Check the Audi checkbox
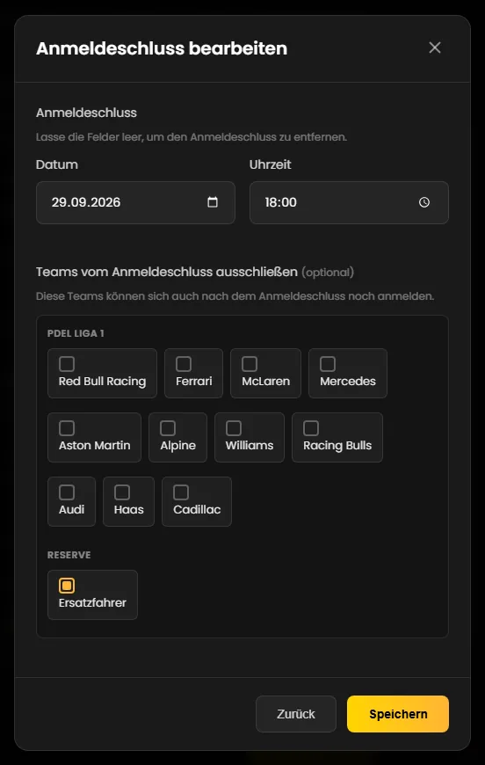The height and width of the screenshot is (765, 485). pyautogui.click(x=67, y=492)
